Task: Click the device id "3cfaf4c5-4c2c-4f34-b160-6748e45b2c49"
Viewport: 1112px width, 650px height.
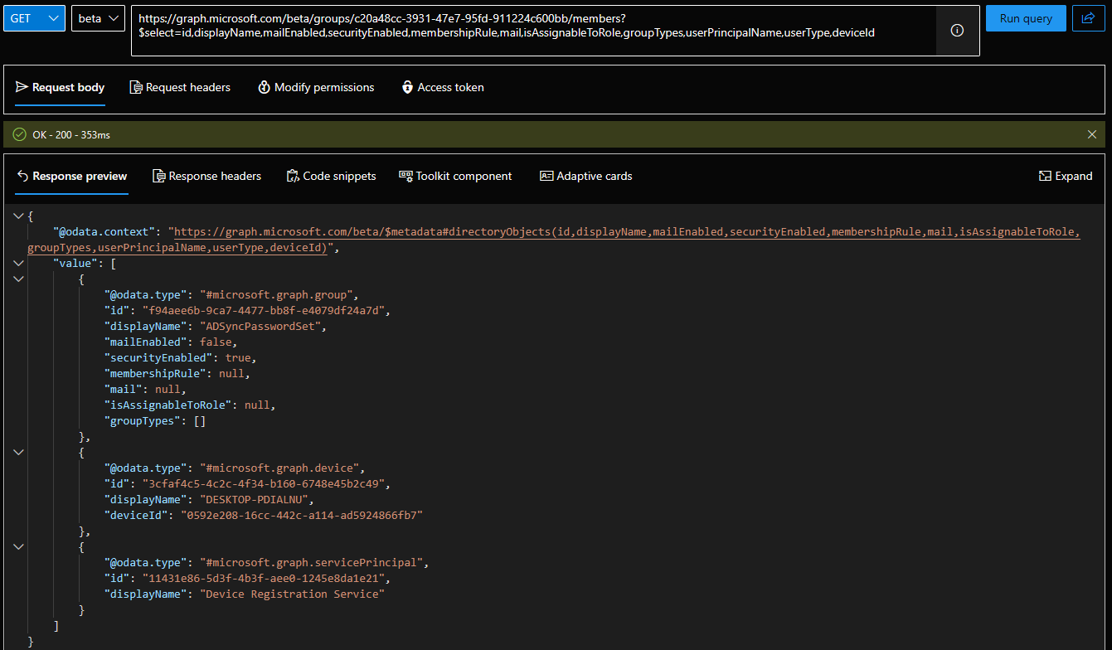Action: click(265, 483)
